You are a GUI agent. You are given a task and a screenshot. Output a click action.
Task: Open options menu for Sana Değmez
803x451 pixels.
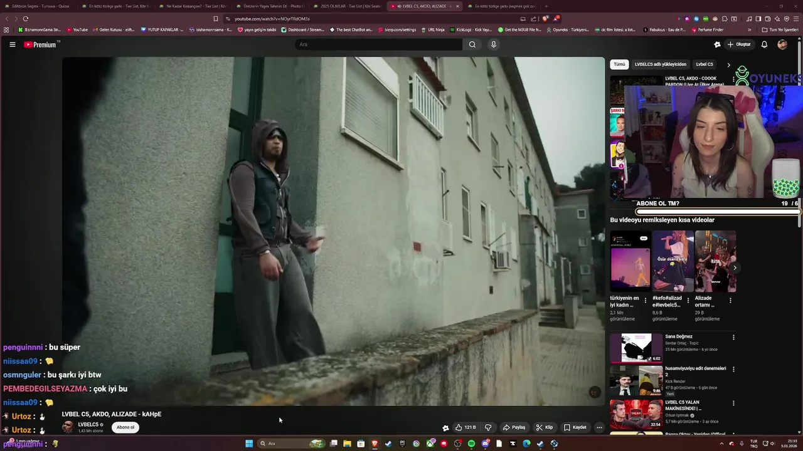(733, 337)
